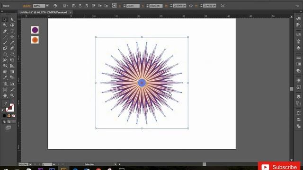The width and height of the screenshot is (303, 170).
Task: Open the Artboards panel icon
Action: coord(298,103)
